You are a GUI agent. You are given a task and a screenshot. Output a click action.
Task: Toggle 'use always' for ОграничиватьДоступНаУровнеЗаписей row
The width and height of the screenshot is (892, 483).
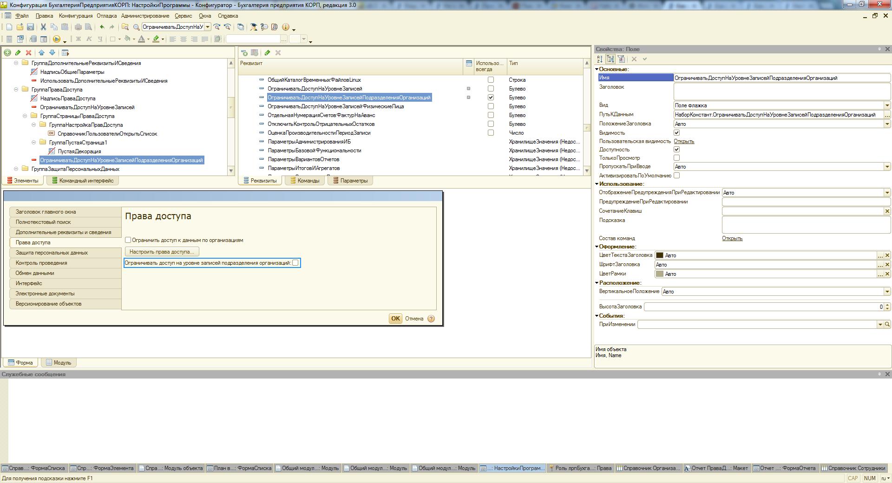(x=491, y=89)
